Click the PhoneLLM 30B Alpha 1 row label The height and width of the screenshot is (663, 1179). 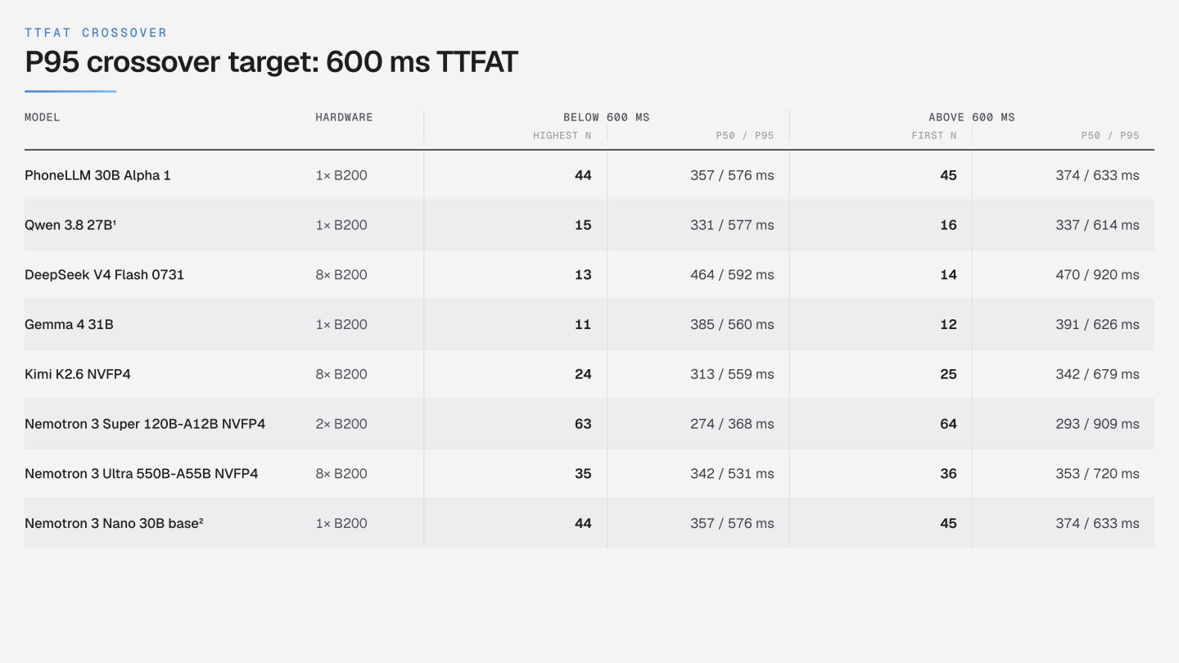click(x=97, y=175)
